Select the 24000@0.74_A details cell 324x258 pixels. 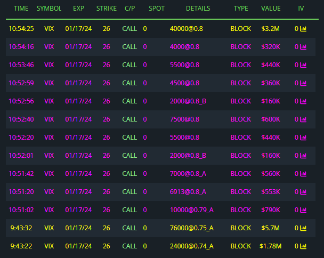191,246
